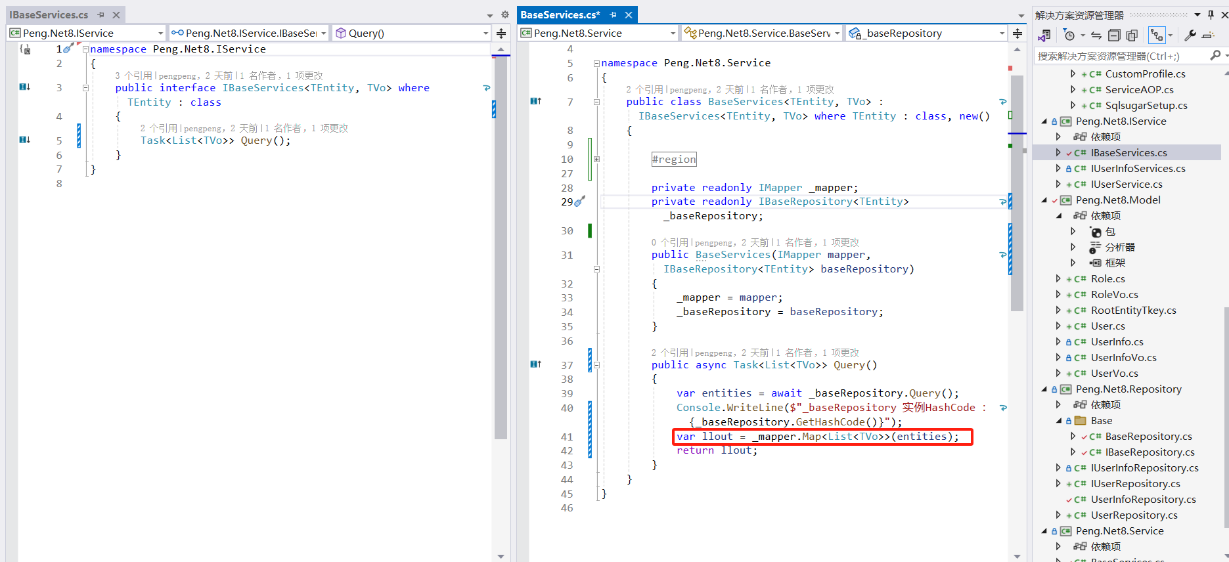Close the IBaseServices.cs tab
Image resolution: width=1229 pixels, height=562 pixels.
(x=116, y=14)
